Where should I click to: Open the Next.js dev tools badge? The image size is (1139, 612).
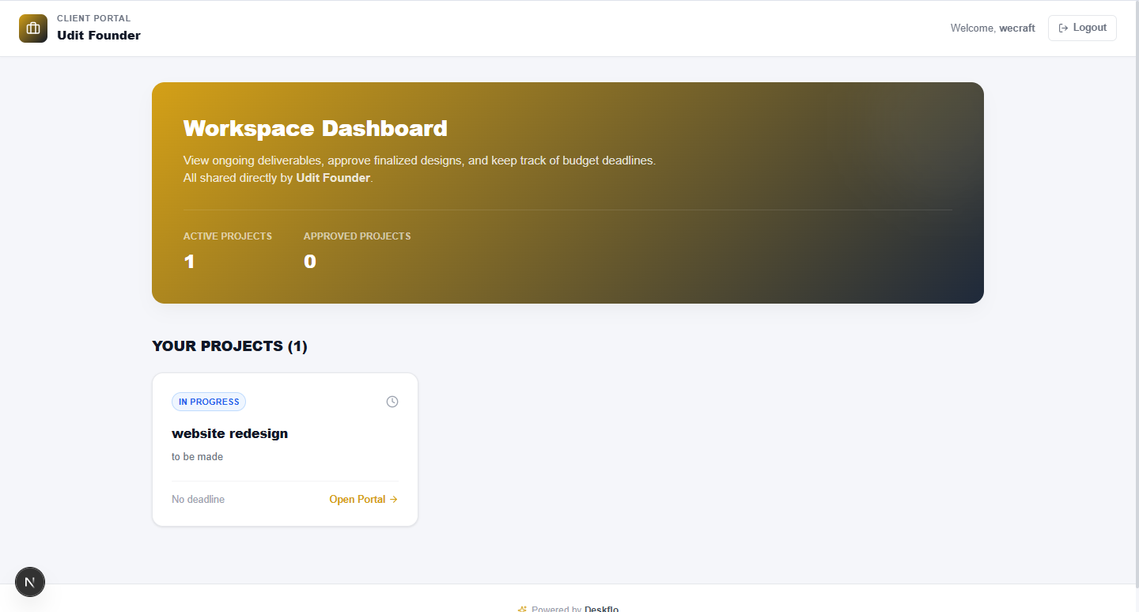coord(30,582)
